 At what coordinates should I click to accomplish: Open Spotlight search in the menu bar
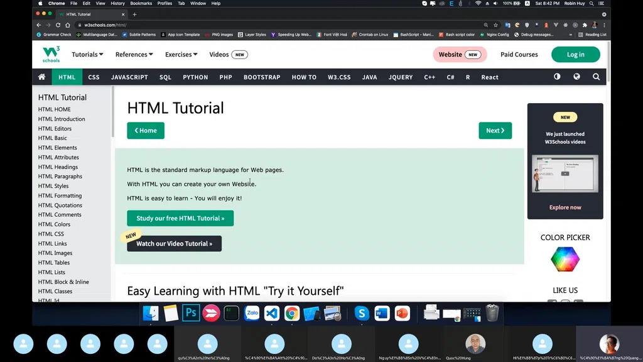pos(592,3)
